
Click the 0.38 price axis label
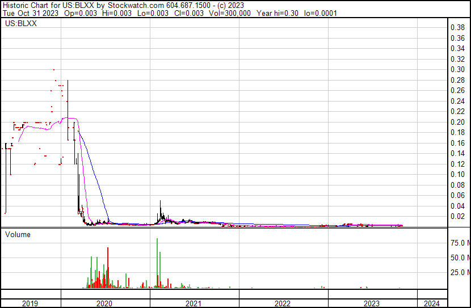coord(457,28)
